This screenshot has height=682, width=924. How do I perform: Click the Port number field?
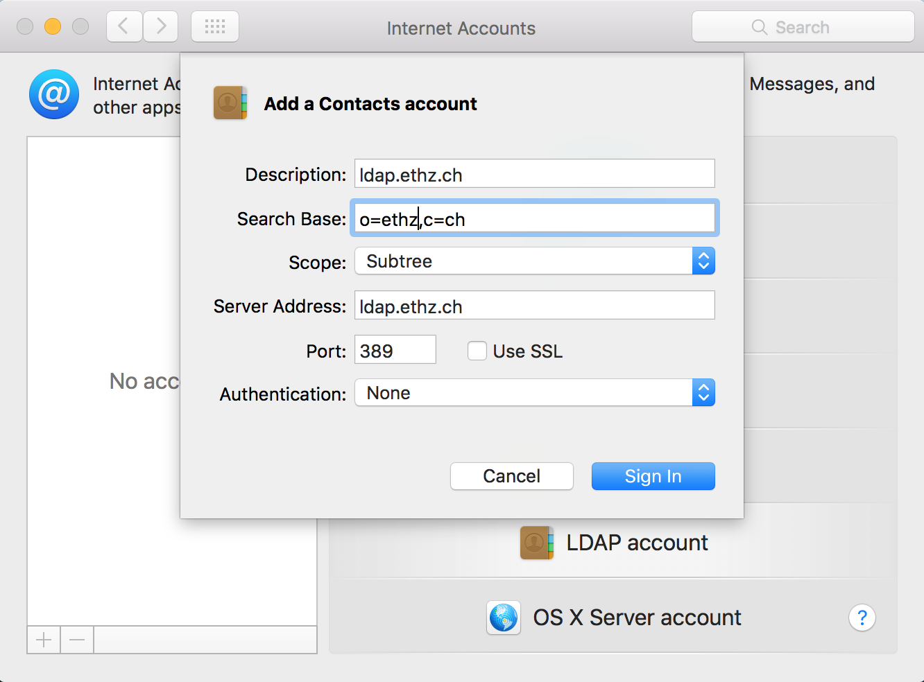[395, 350]
